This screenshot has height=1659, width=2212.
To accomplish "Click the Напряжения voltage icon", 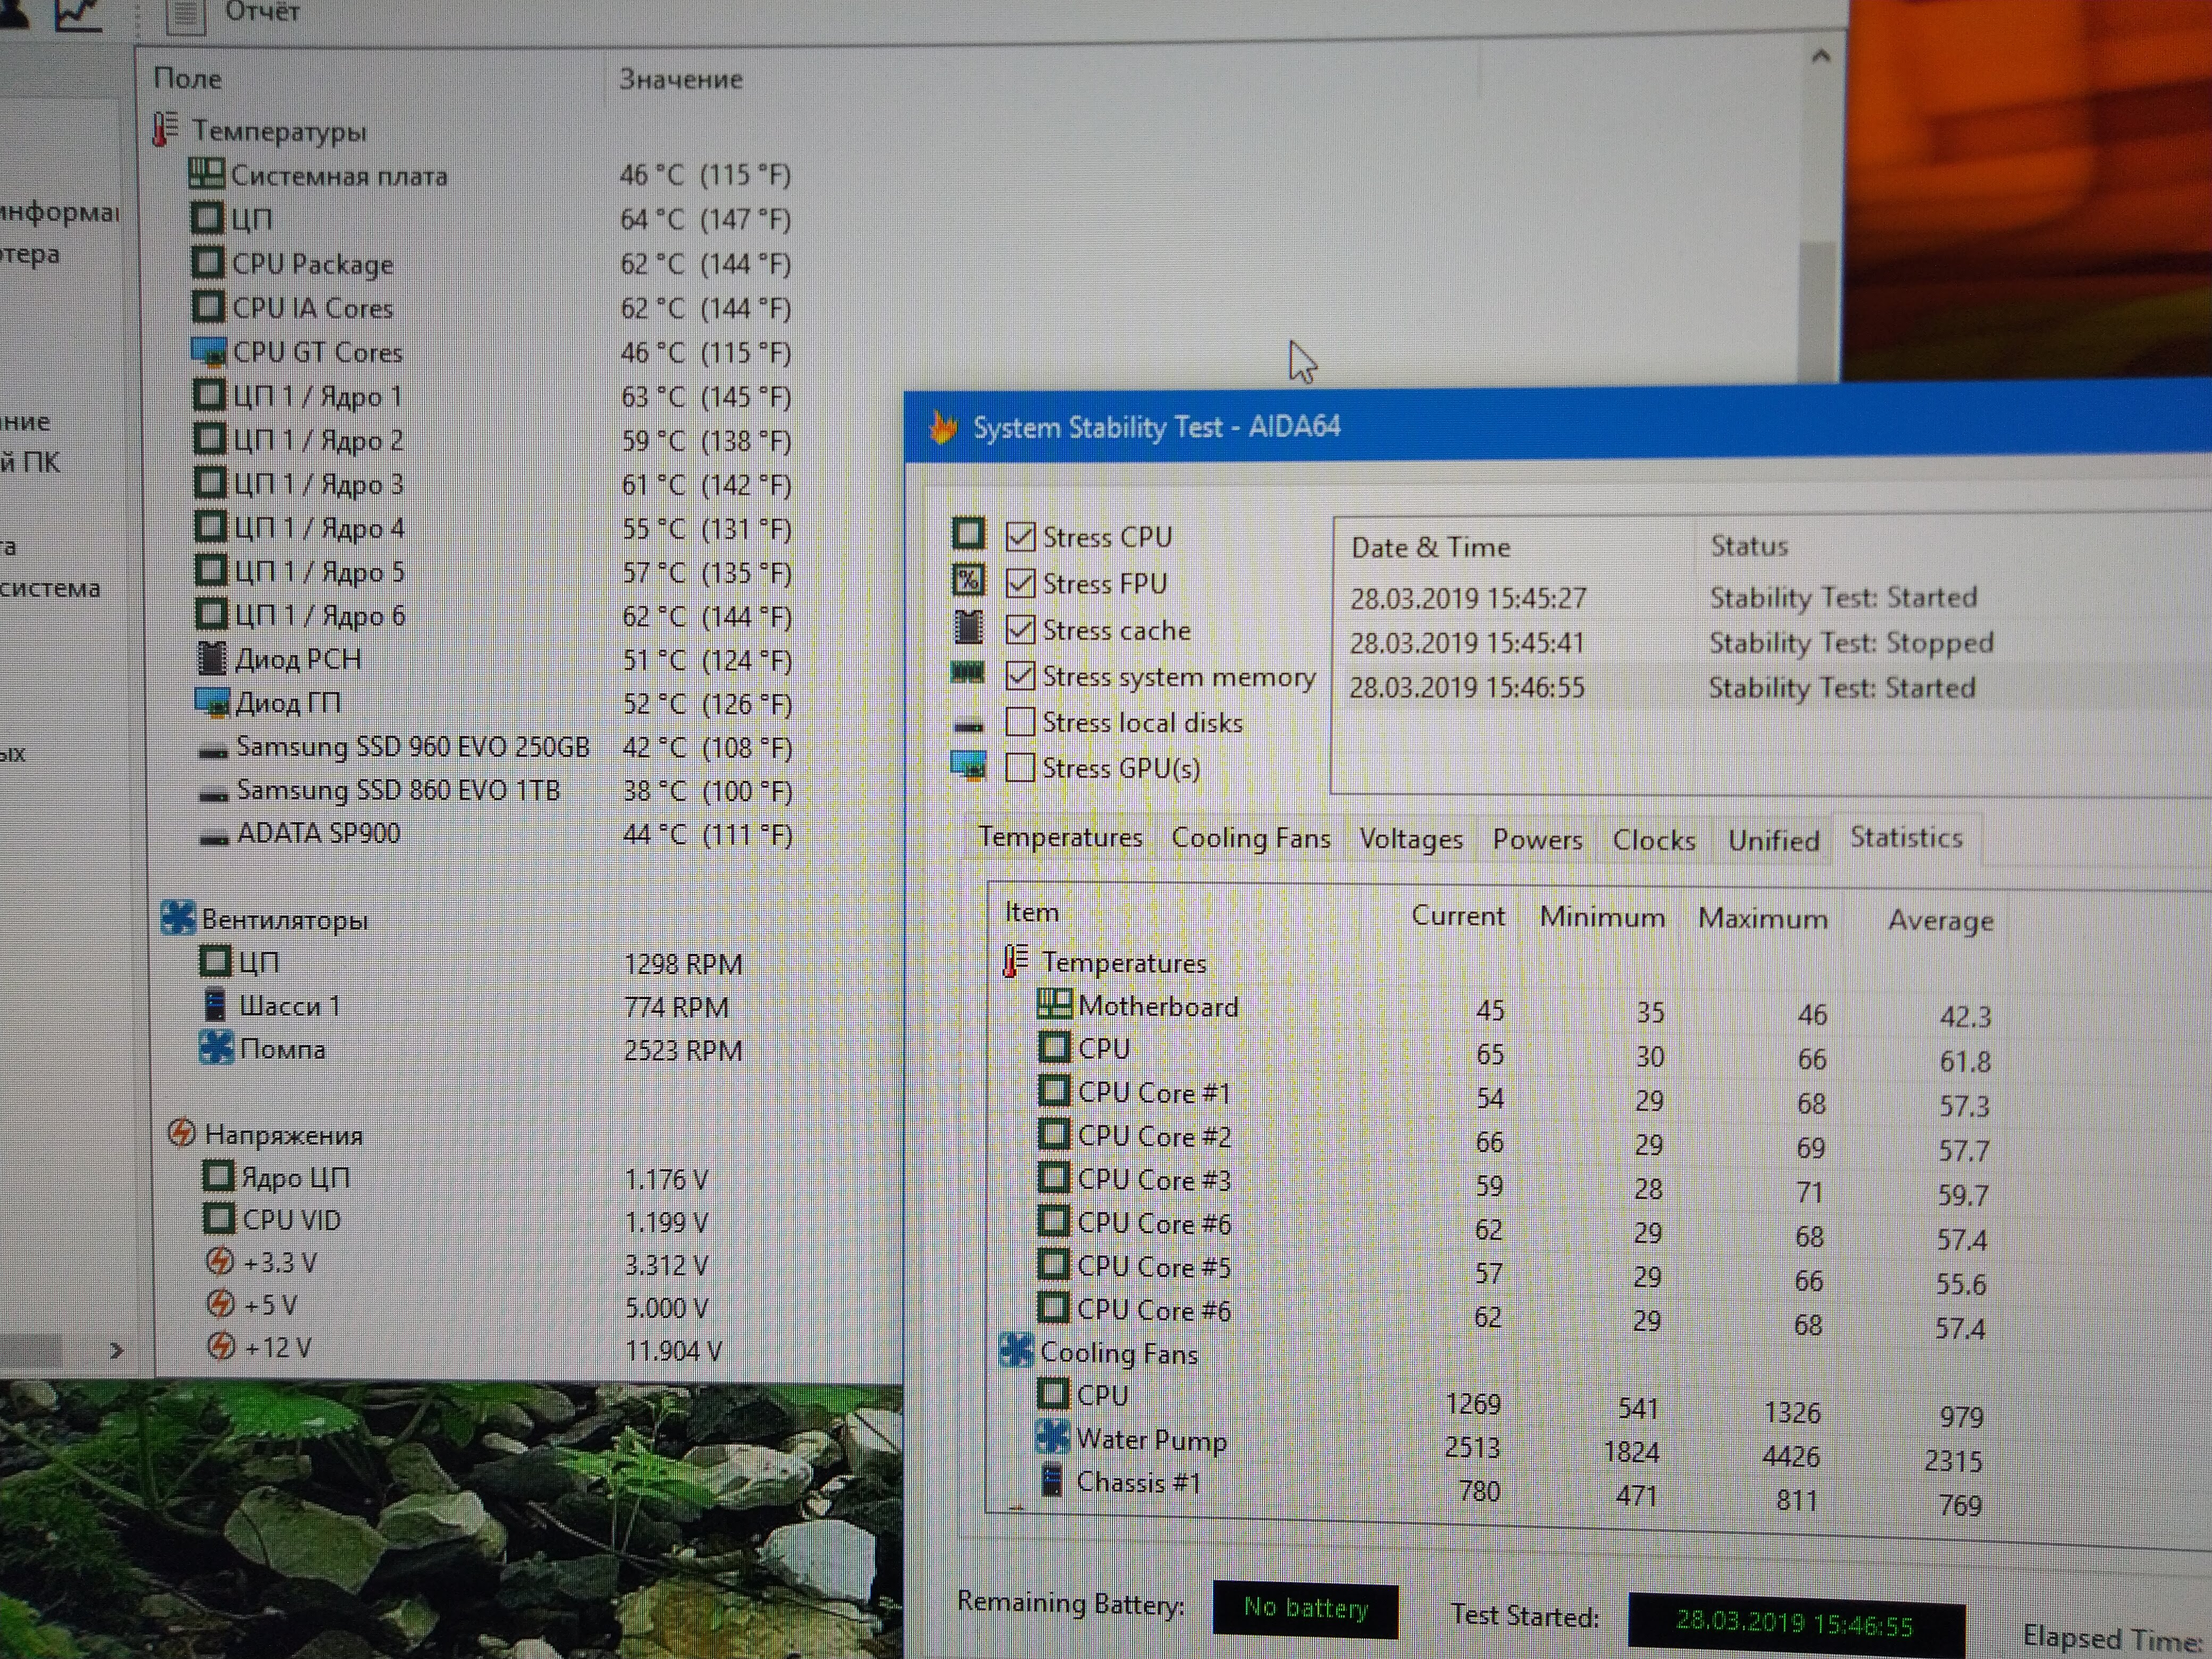I will pos(182,1133).
